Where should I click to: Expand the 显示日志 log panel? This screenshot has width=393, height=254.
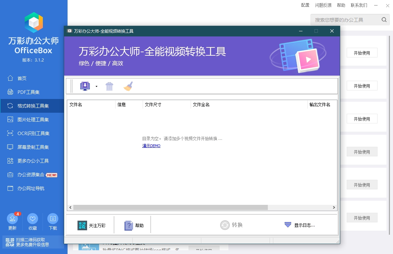point(300,225)
